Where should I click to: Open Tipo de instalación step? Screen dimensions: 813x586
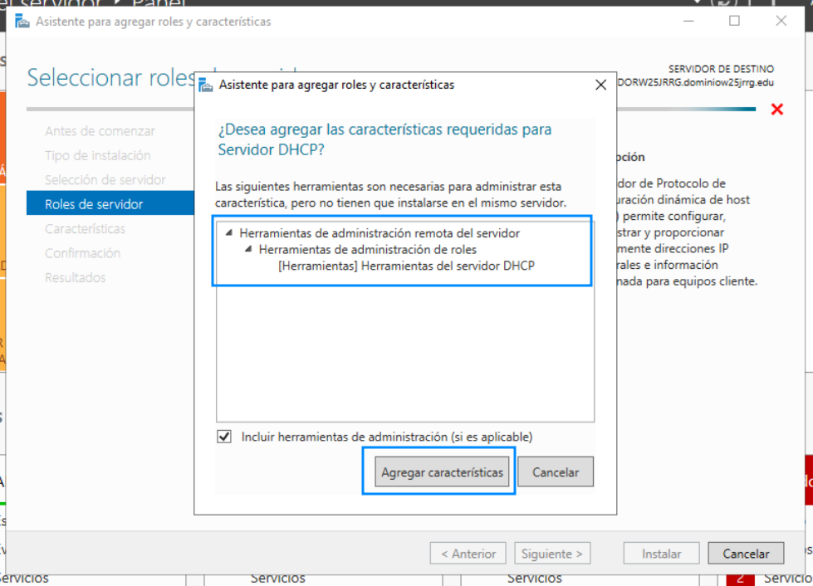[x=97, y=155]
